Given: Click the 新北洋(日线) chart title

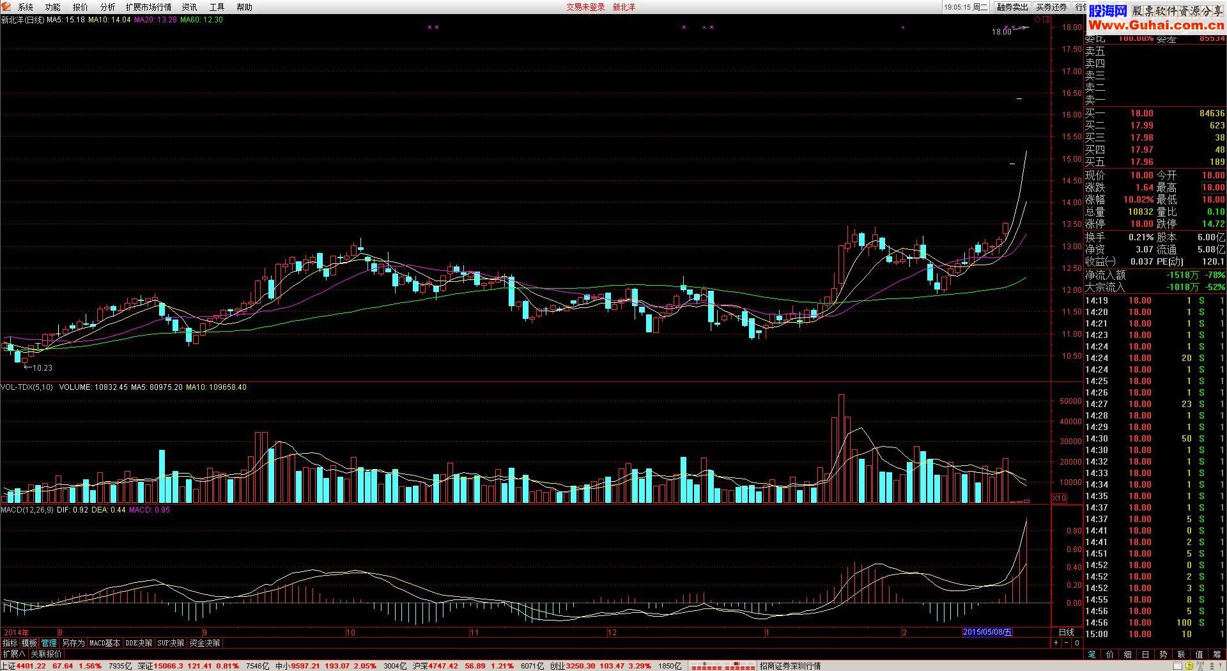Looking at the screenshot, I should pos(22,20).
